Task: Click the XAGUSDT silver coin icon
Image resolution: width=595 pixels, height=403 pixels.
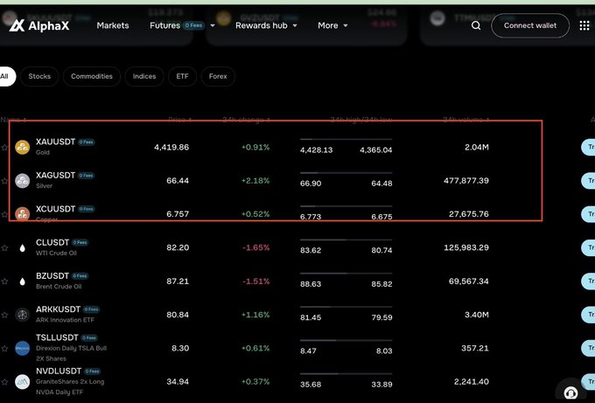Action: (x=23, y=180)
